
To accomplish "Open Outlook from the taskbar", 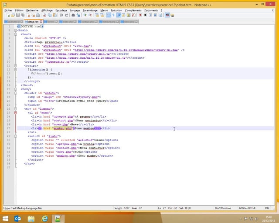I will (17, 219).
